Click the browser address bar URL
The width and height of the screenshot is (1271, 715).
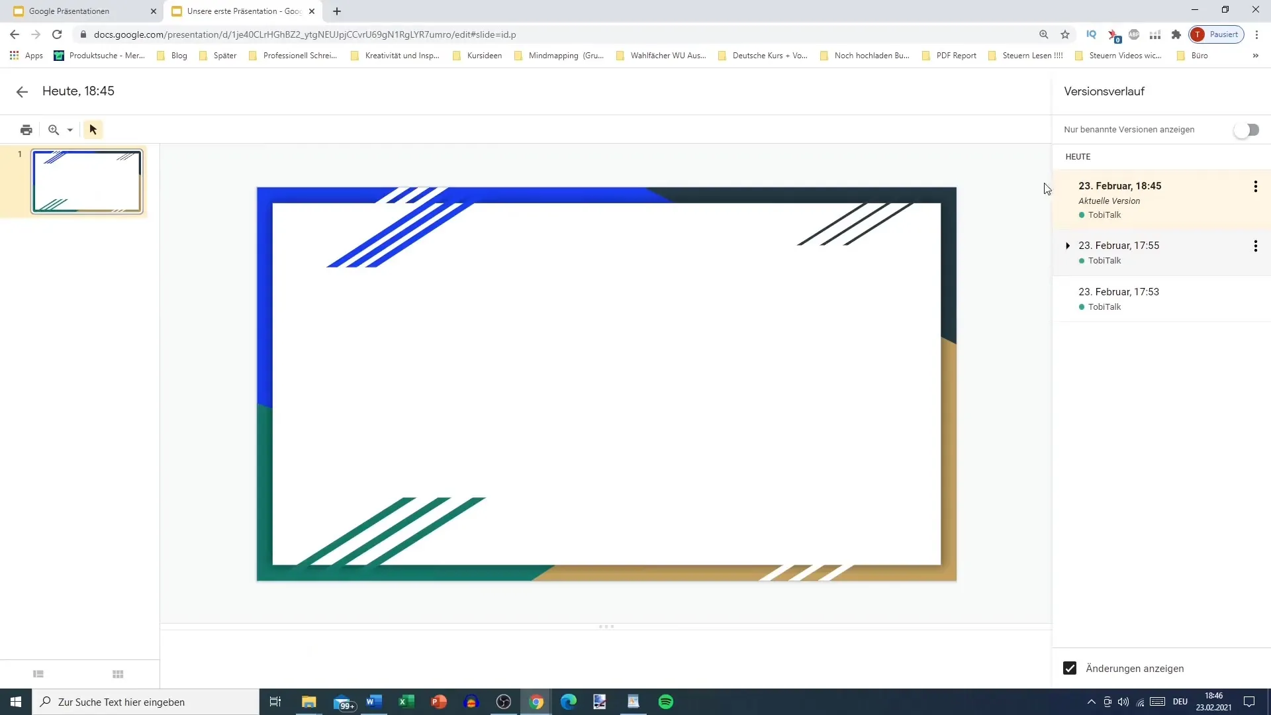[x=305, y=34]
